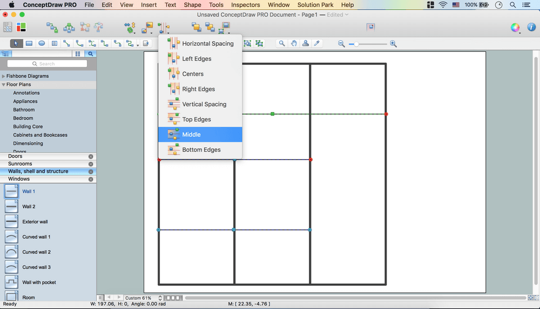Open the Dimensioning library
Image resolution: width=540 pixels, height=309 pixels.
(x=28, y=143)
